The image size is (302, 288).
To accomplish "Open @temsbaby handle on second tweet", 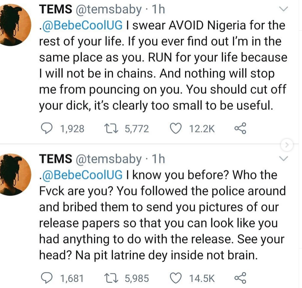I will (108, 159).
